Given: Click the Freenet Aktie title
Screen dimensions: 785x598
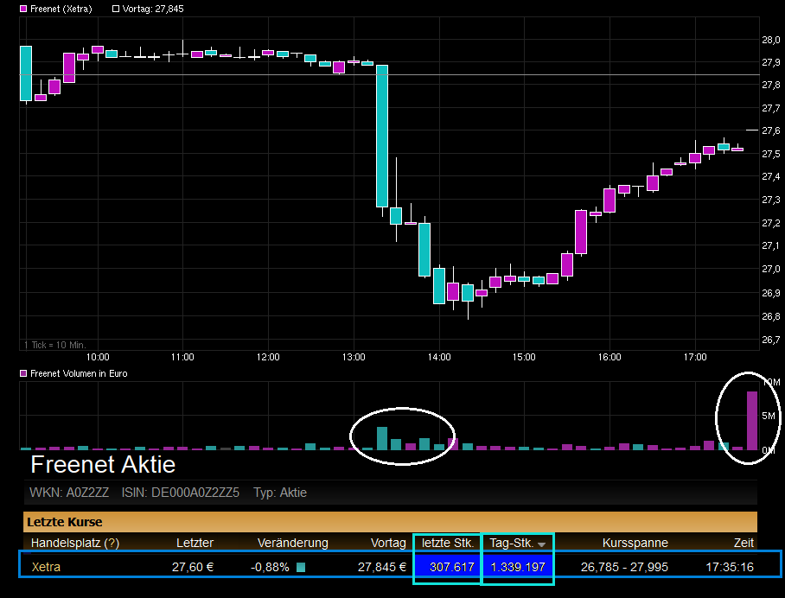Looking at the screenshot, I should (103, 464).
